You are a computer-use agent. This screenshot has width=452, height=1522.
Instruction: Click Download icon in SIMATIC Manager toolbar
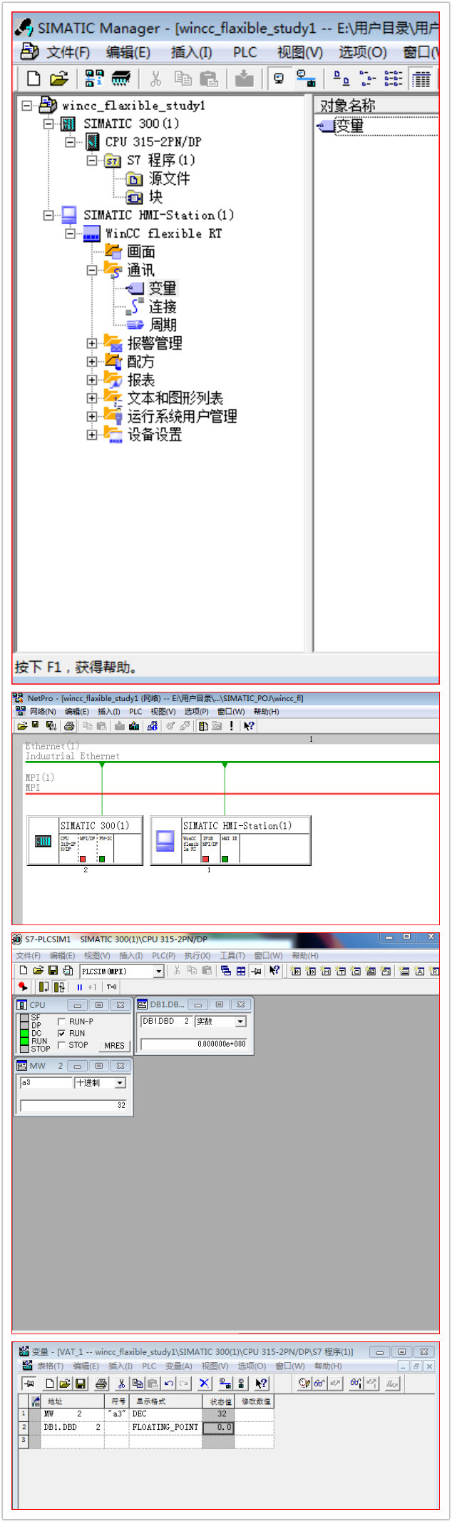tap(244, 79)
